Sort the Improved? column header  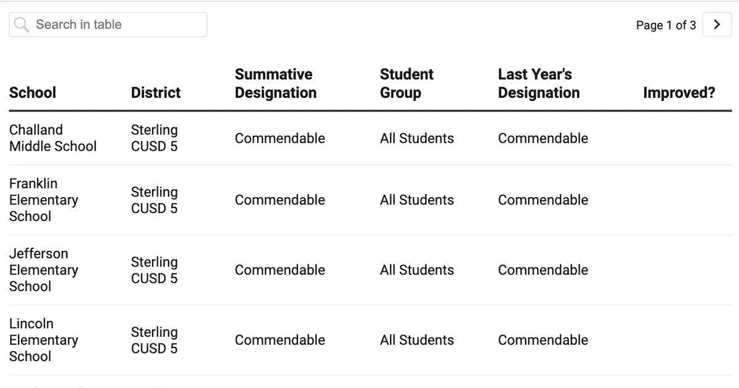click(x=679, y=92)
